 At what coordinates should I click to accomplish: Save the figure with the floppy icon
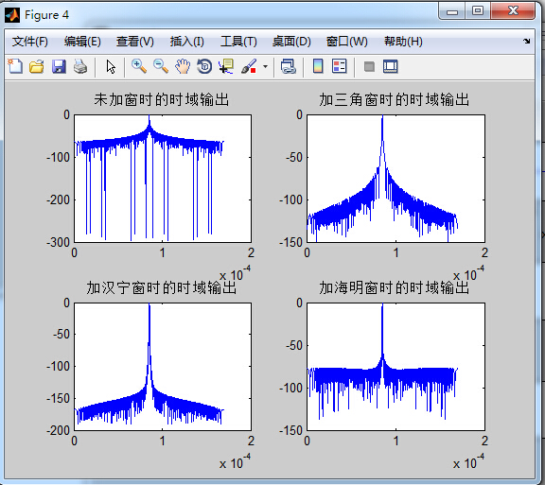point(59,66)
